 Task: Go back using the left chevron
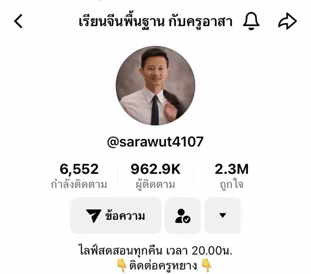(x=18, y=21)
